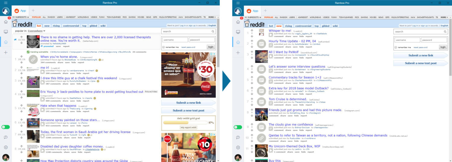Select reddit App tab in left window
Viewport: 452px width, 162px height.
coord(20,11)
